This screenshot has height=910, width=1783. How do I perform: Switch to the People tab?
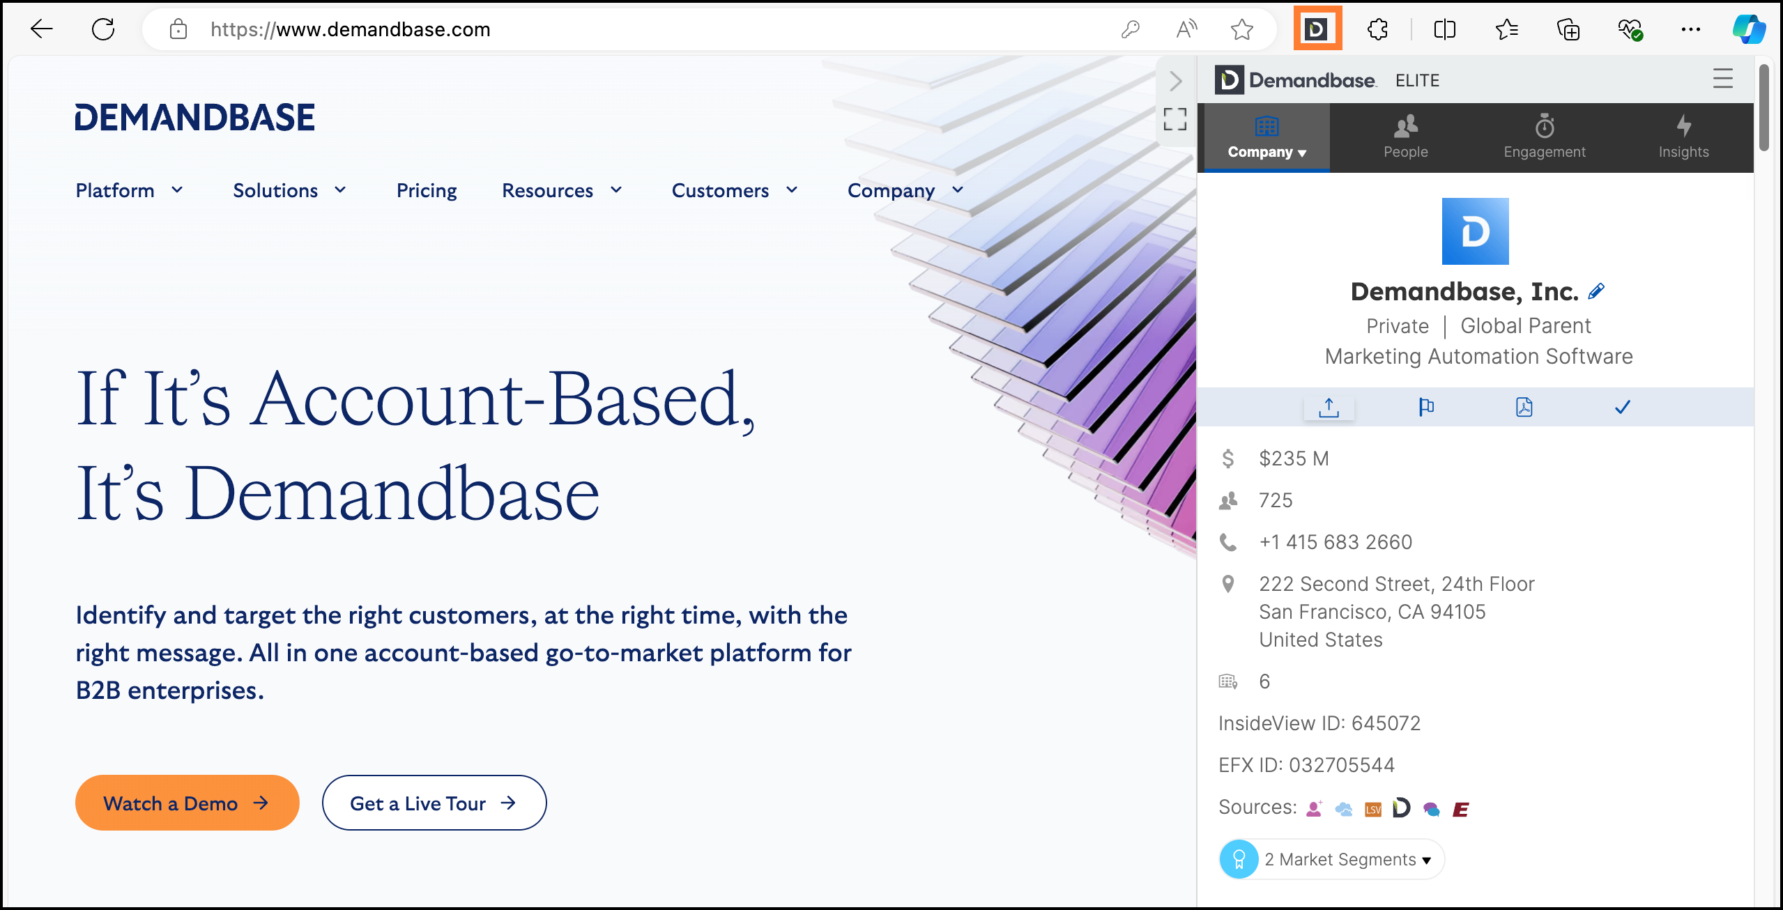pos(1405,137)
